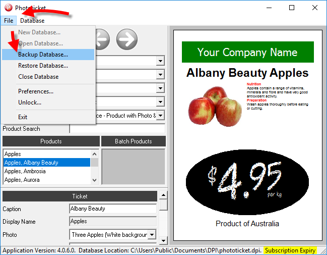Open the topmost dropdown arrow beside menu
Viewport: 327px width, 255px height.
tap(160, 61)
